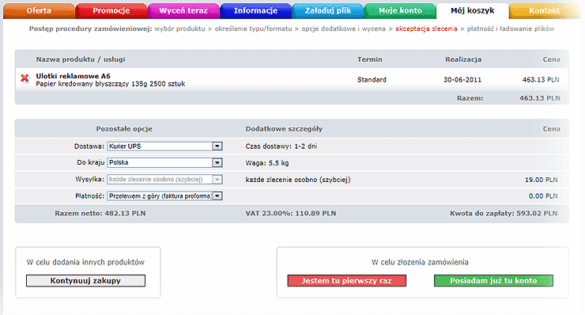
Task: Click the green Posiadam już tu konto button
Action: 493,281
